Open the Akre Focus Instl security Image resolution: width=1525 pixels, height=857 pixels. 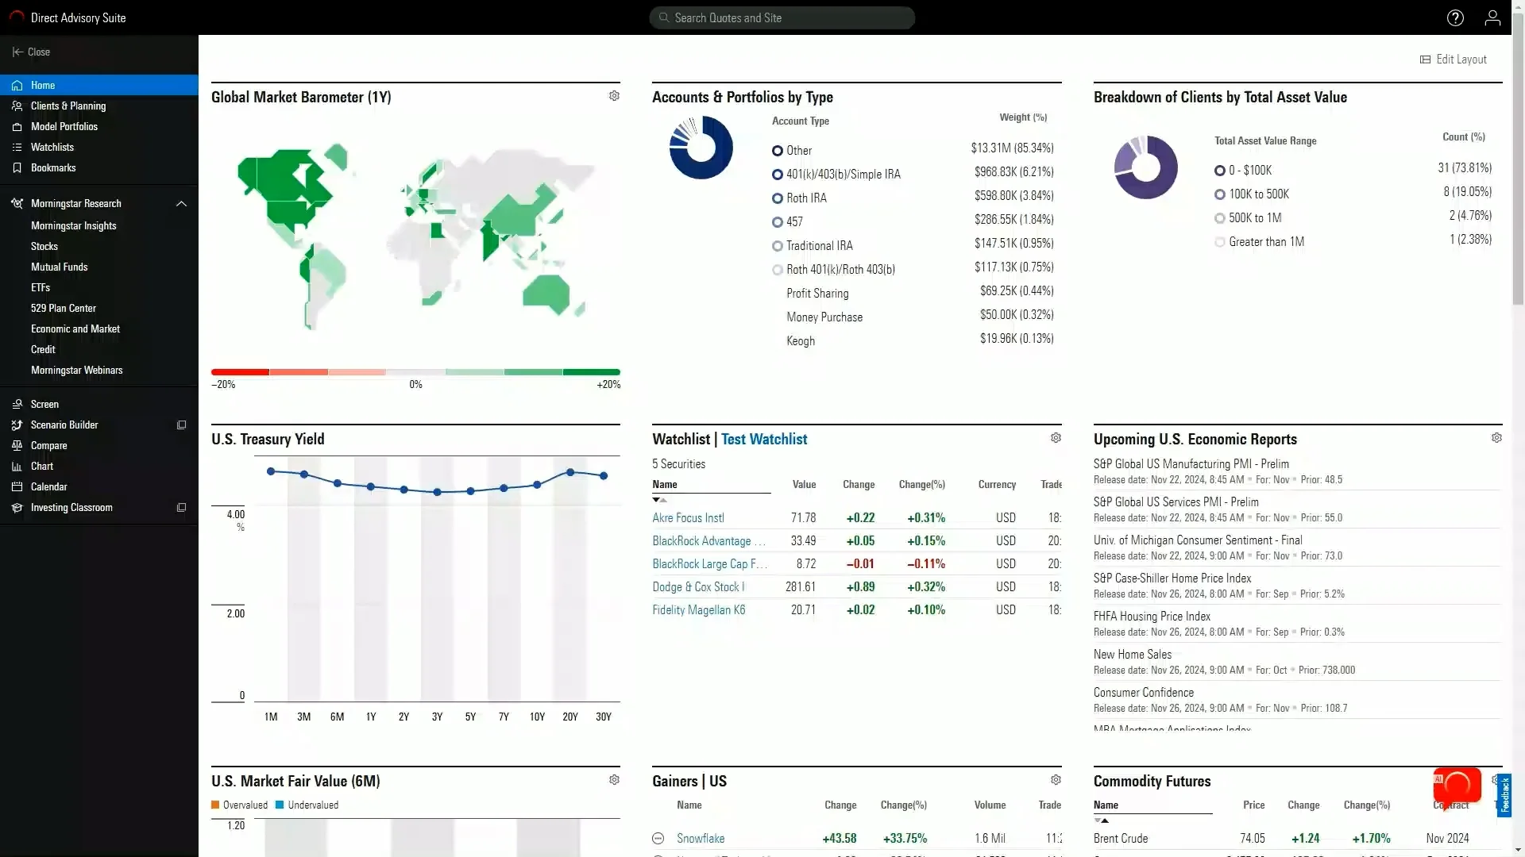pyautogui.click(x=688, y=517)
